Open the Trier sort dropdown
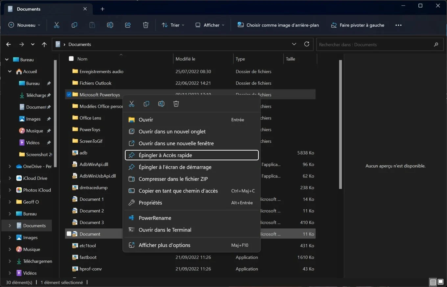 click(x=173, y=25)
